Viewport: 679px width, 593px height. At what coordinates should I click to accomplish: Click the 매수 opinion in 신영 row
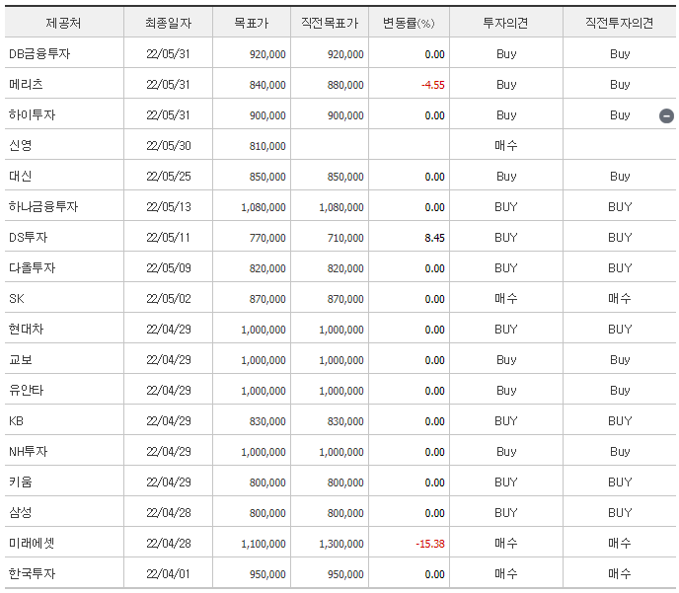tap(505, 146)
